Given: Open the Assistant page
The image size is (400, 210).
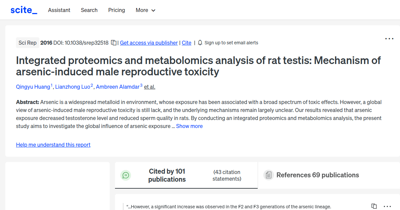Looking at the screenshot, I should (59, 10).
